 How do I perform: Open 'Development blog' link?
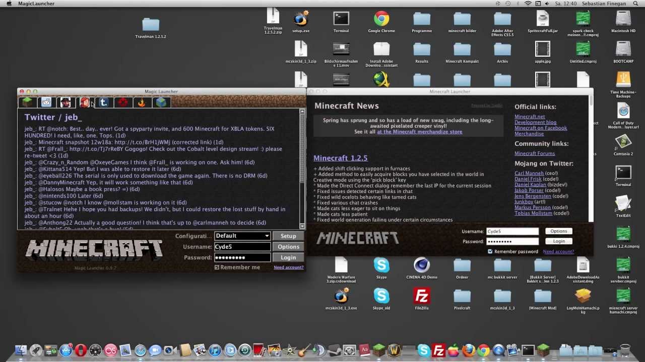[535, 122]
